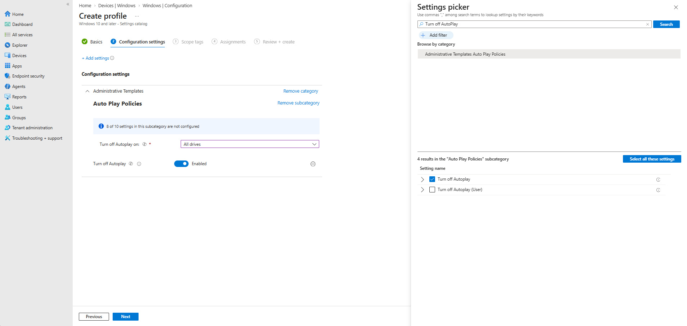The image size is (687, 326).
Task: Jump to Review + create step
Action: pyautogui.click(x=274, y=42)
